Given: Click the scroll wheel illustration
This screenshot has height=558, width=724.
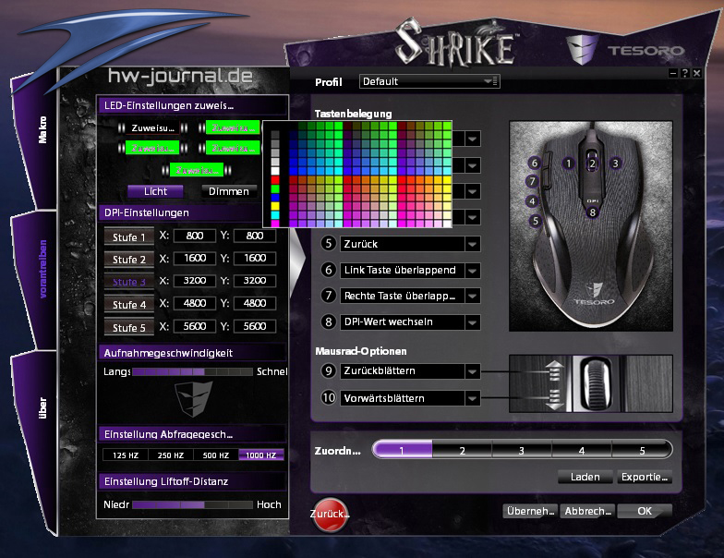Looking at the screenshot, I should point(596,383).
